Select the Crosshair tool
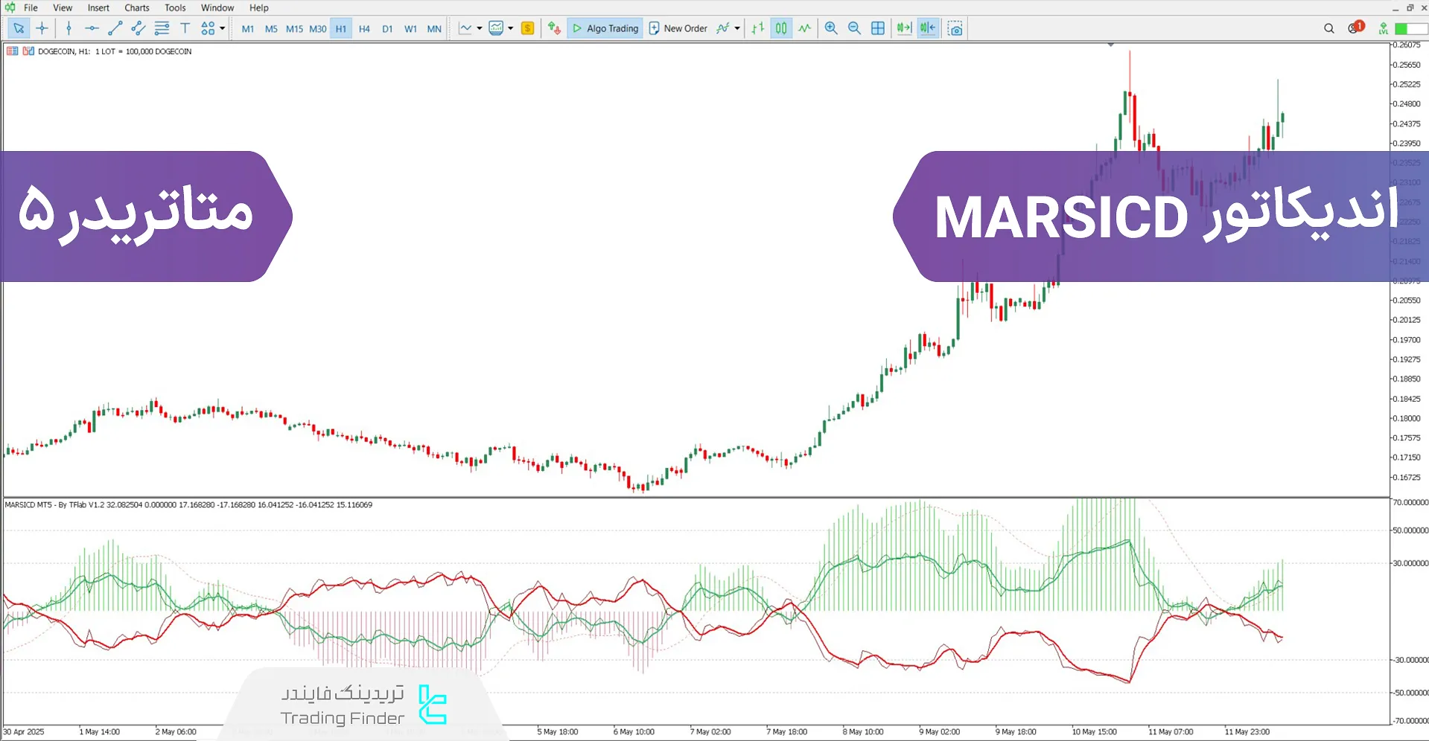The image size is (1429, 741). tap(42, 28)
